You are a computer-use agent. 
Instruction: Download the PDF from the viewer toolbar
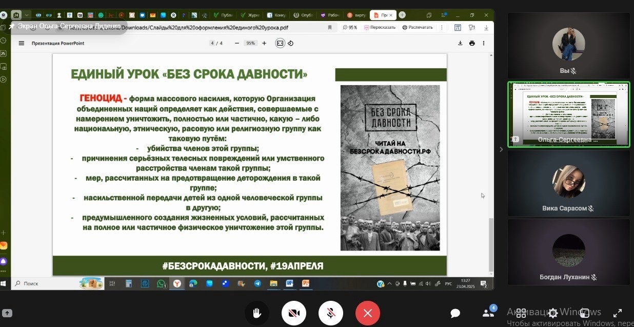(460, 43)
